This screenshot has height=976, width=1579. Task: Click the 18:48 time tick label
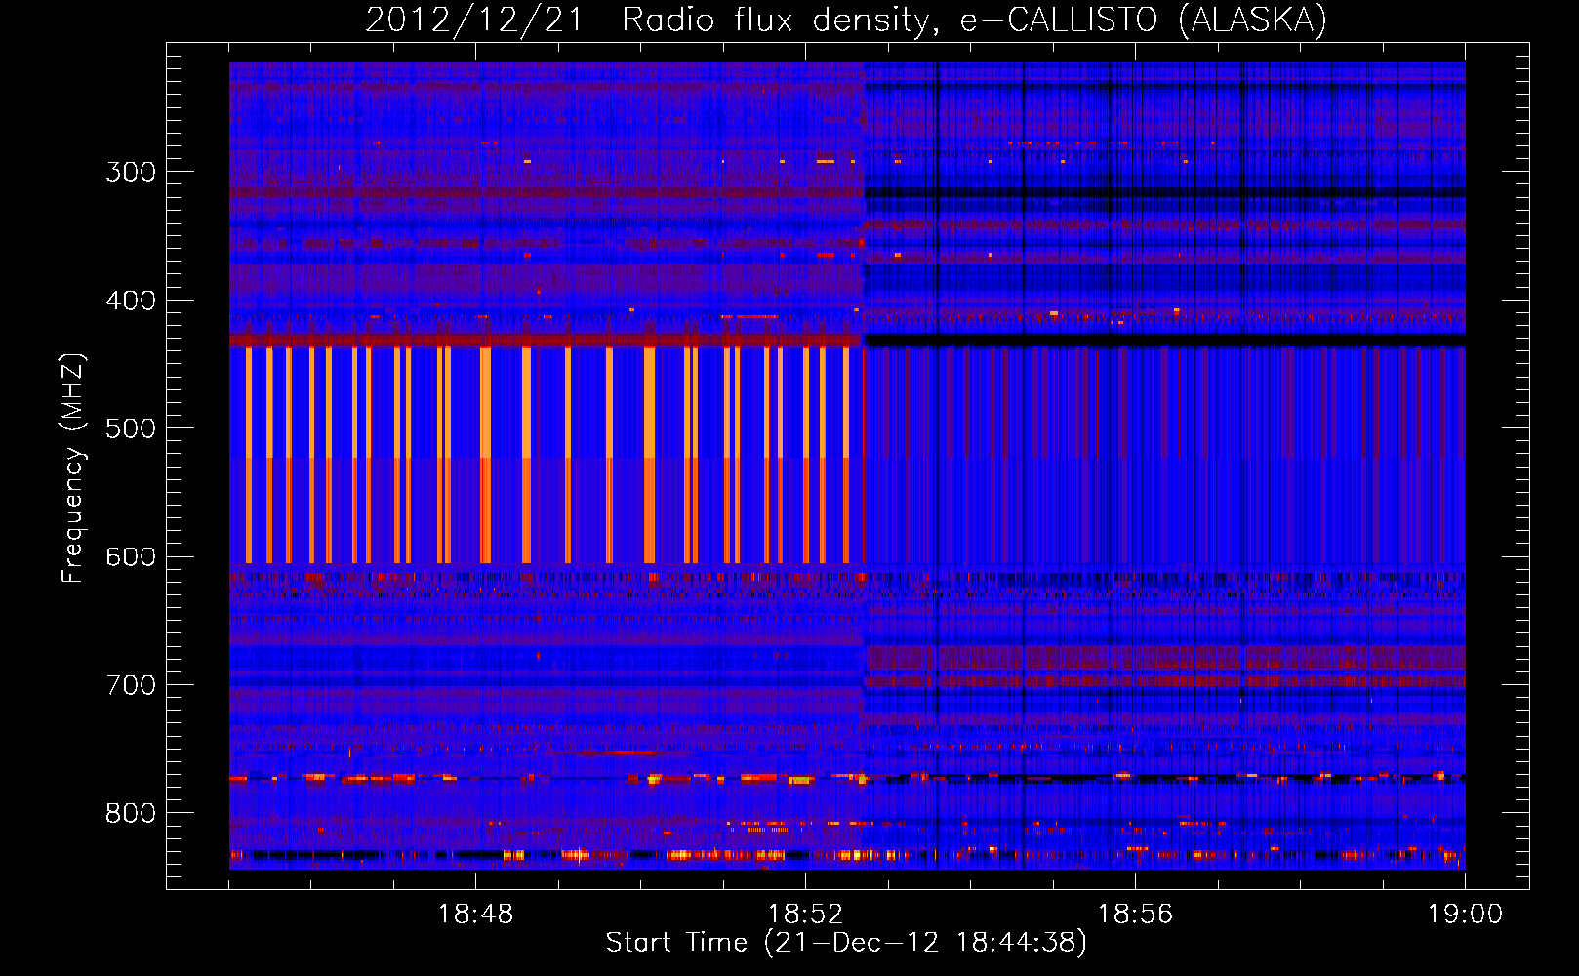point(476,915)
